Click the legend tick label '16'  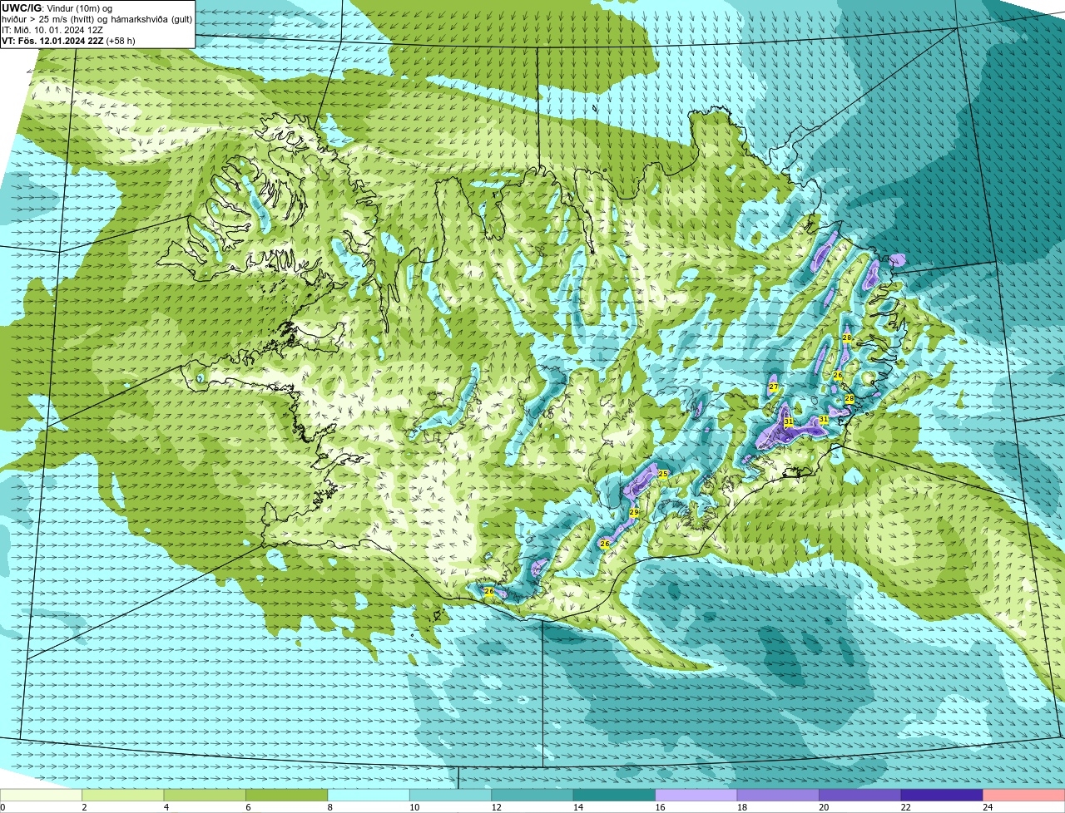coord(660,806)
